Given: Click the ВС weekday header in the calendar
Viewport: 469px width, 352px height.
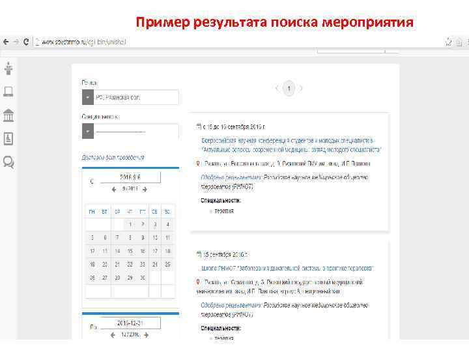Looking at the screenshot, I should click(x=167, y=212).
